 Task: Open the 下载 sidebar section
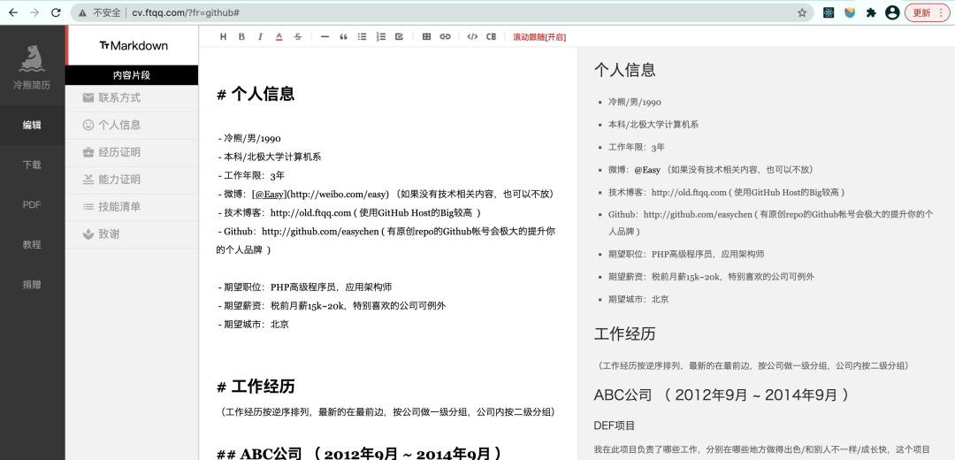tap(33, 165)
